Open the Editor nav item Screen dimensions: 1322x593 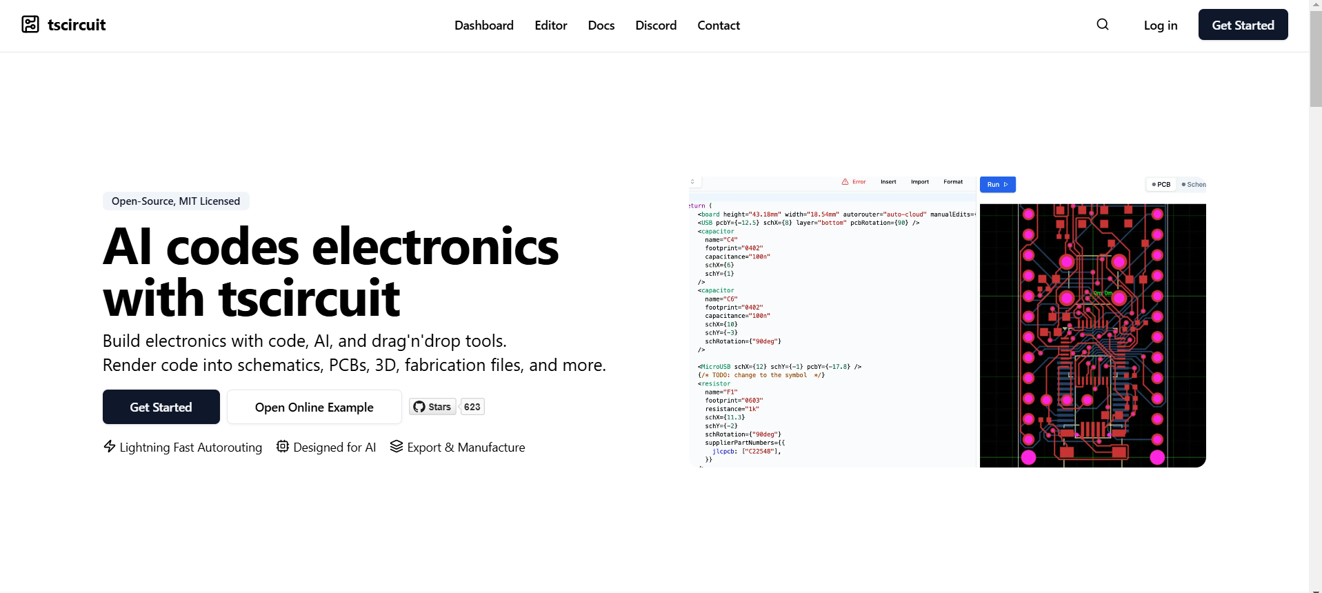click(x=551, y=26)
